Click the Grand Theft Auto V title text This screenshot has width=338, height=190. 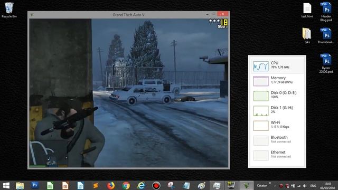[x=128, y=15]
